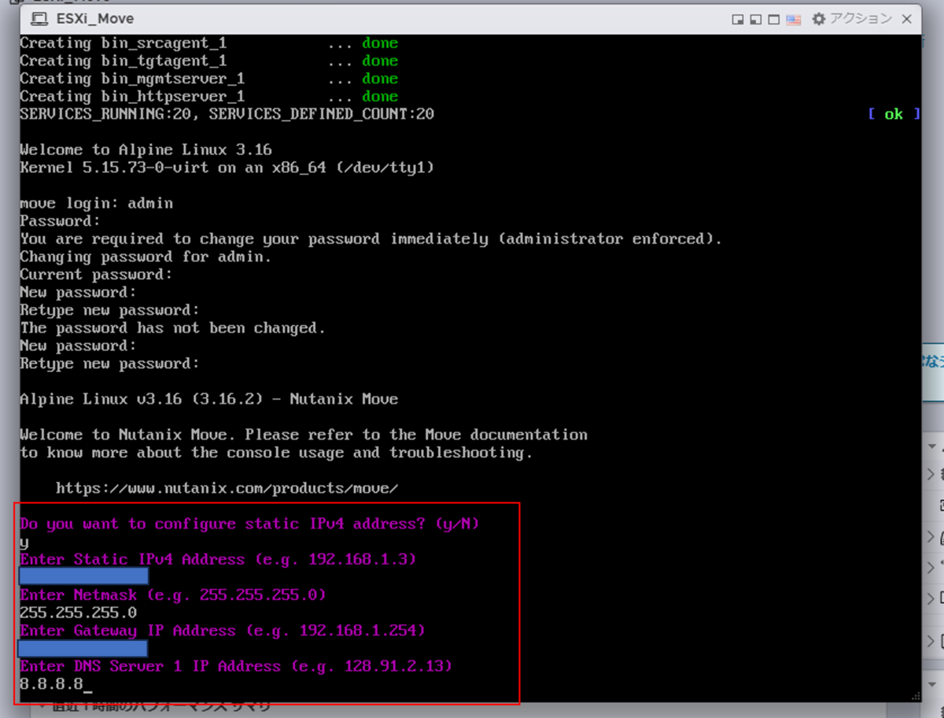Click the 'Creating bin_httpserver_1' line
The height and width of the screenshot is (718, 944).
[208, 96]
